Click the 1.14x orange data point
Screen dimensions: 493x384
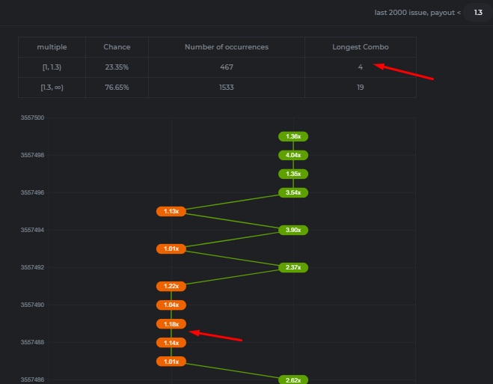[171, 343]
